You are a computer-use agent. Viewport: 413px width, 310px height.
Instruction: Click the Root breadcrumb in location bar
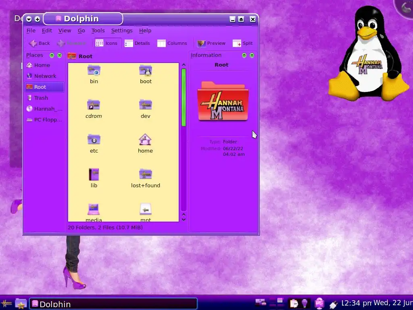[x=86, y=56]
